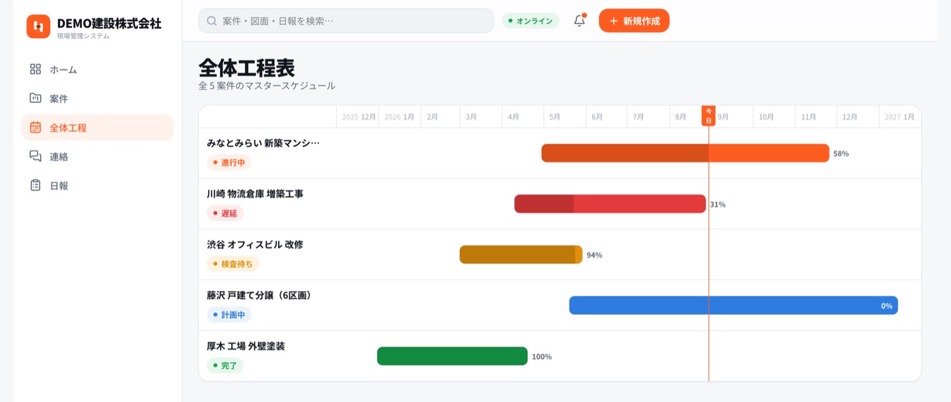Click the 案件 folder icon in sidebar
This screenshot has height=402, width=951.
click(36, 98)
